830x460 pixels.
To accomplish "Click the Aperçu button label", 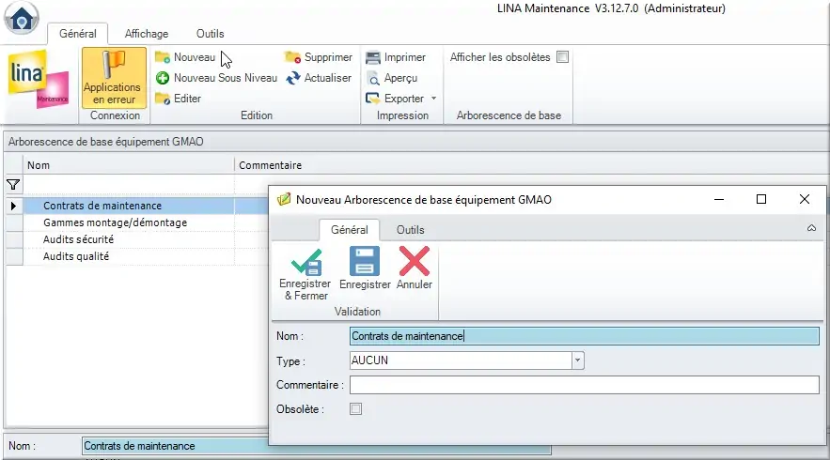I will click(400, 78).
